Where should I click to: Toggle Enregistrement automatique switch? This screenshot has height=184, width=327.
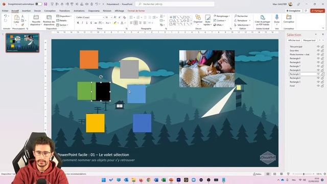click(38, 4)
